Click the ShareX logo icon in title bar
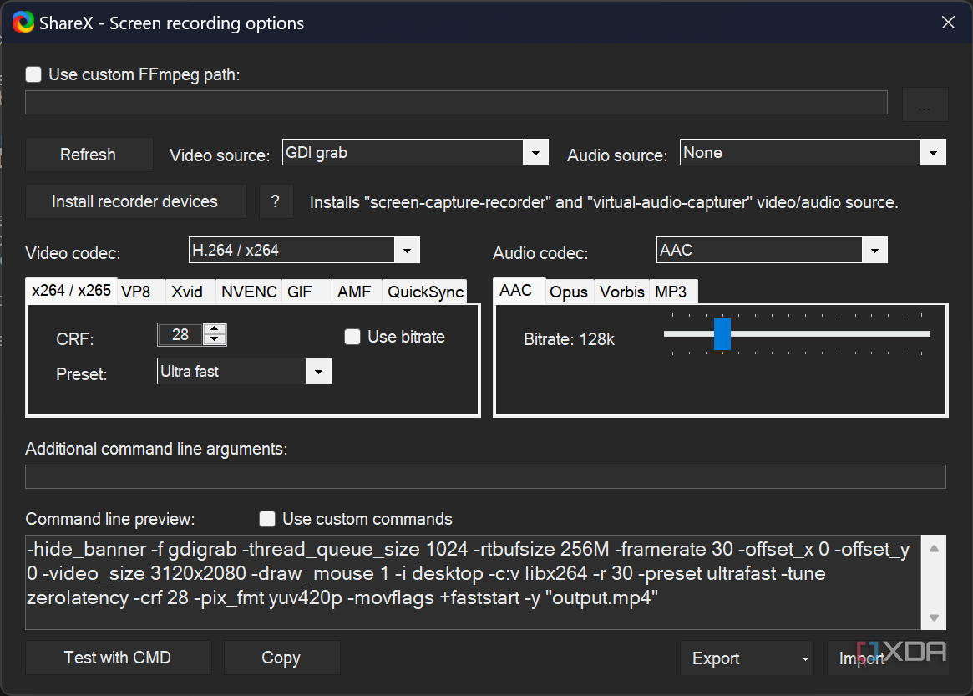The height and width of the screenshot is (696, 973). coord(23,23)
